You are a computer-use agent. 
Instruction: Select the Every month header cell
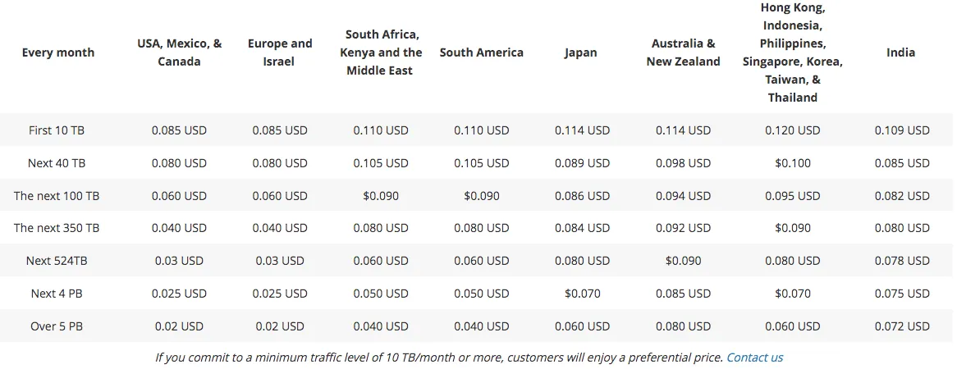click(58, 52)
